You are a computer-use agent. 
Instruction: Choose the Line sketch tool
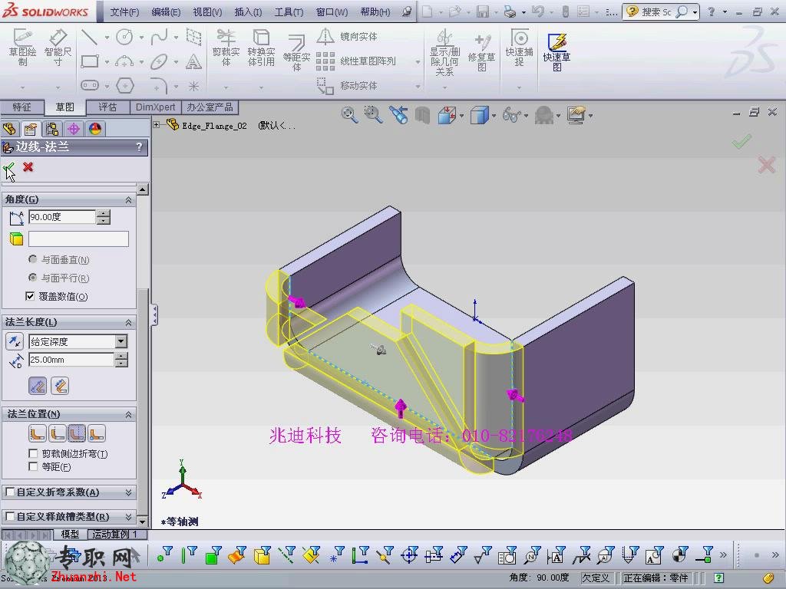coord(89,37)
